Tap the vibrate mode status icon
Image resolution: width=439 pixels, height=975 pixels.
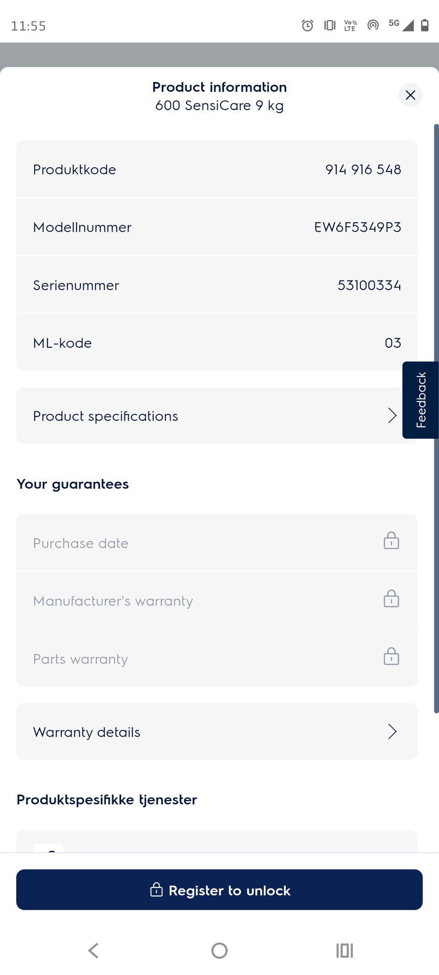click(329, 26)
